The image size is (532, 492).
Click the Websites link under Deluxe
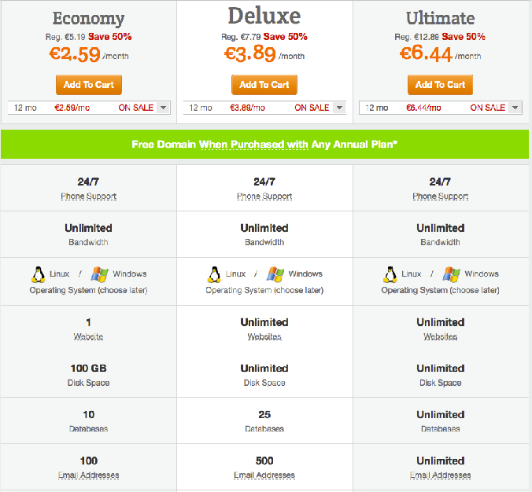(x=264, y=336)
